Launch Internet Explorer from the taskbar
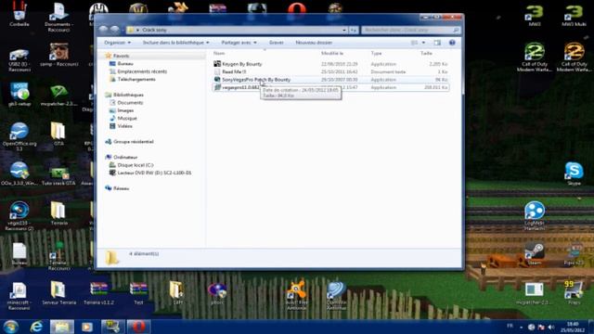Screen dimensions: 594x334 36,327
